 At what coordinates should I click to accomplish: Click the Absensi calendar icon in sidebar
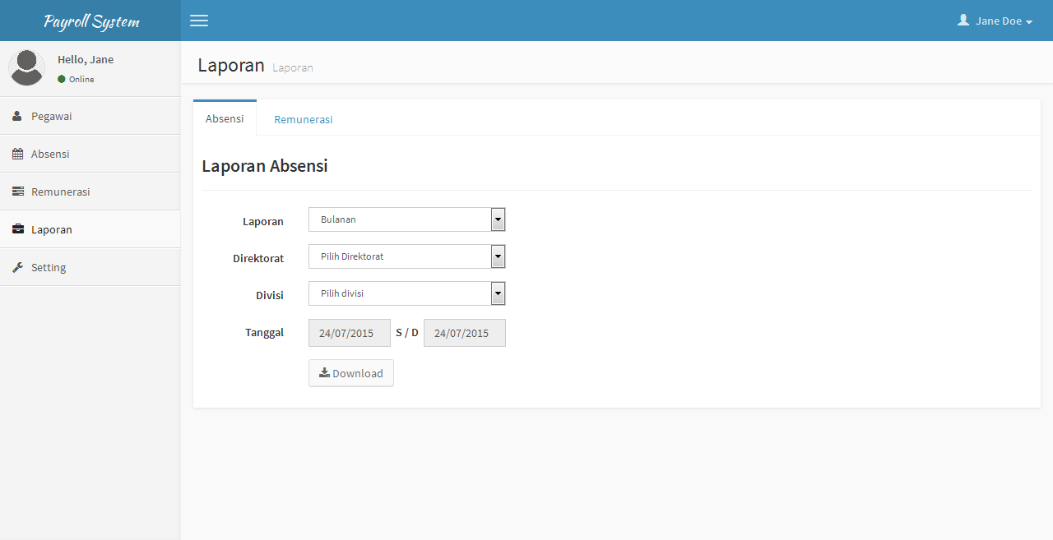[17, 155]
